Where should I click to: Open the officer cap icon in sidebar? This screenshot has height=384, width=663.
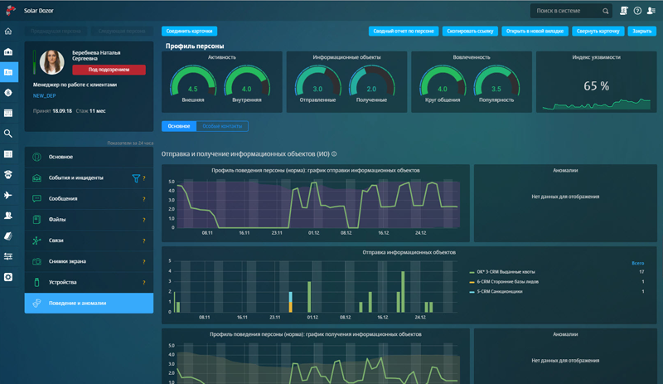[x=8, y=174]
